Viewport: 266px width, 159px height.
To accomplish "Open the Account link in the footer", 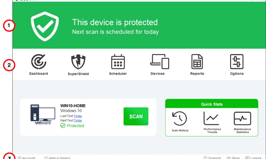I will 27,158.
